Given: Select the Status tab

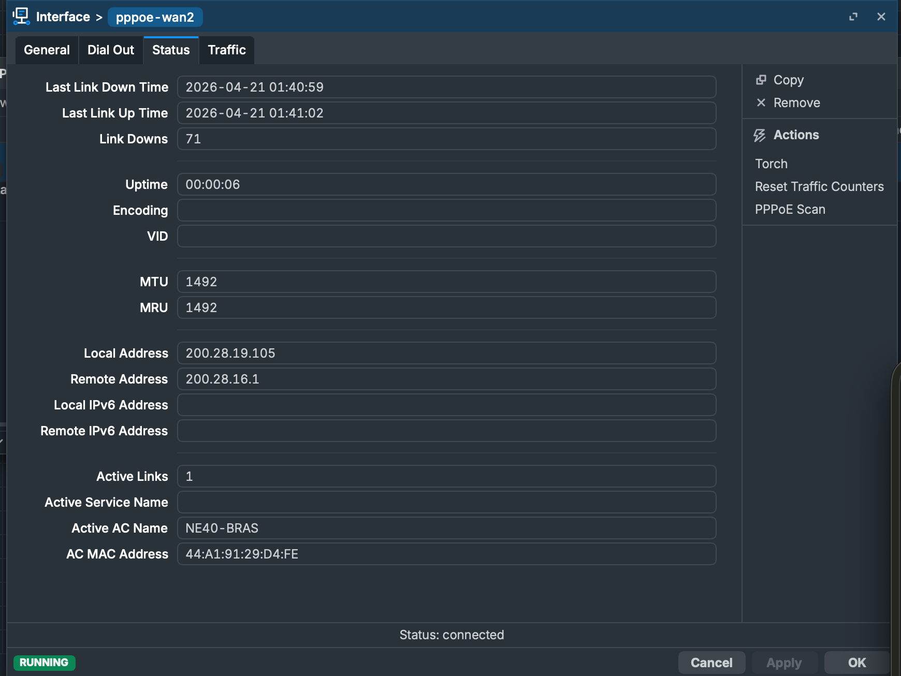Looking at the screenshot, I should click(171, 50).
